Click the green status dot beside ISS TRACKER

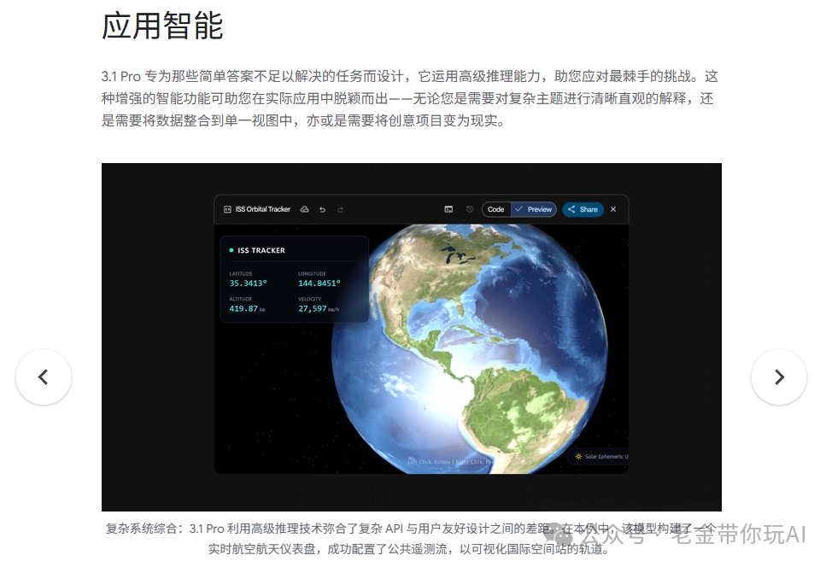[231, 249]
